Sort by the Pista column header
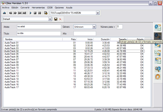The height and width of the screenshot is (112, 163). [x=70, y=39]
